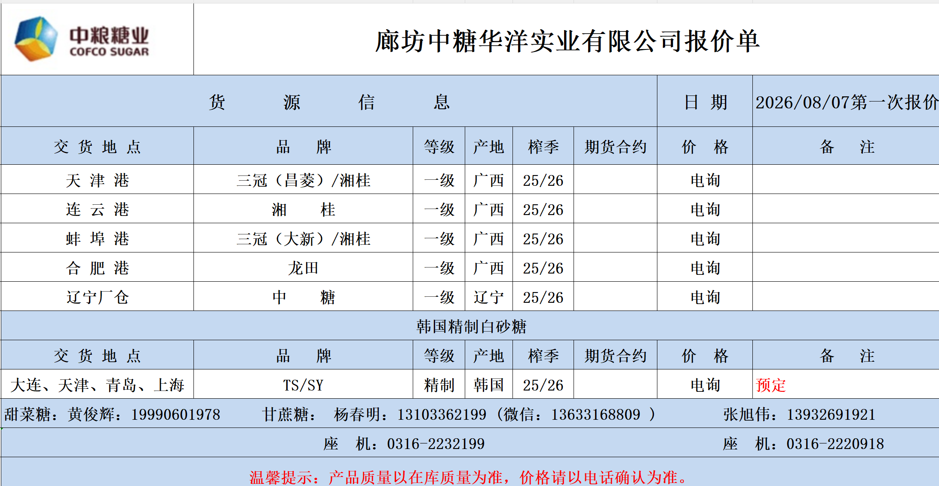Click the 中糖 brand cell in 辽宁厂仓 row

pos(303,297)
